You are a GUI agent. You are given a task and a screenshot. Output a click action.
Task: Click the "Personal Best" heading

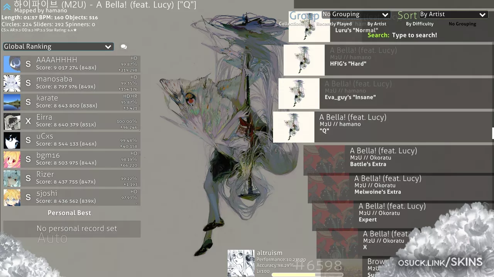[x=69, y=213]
